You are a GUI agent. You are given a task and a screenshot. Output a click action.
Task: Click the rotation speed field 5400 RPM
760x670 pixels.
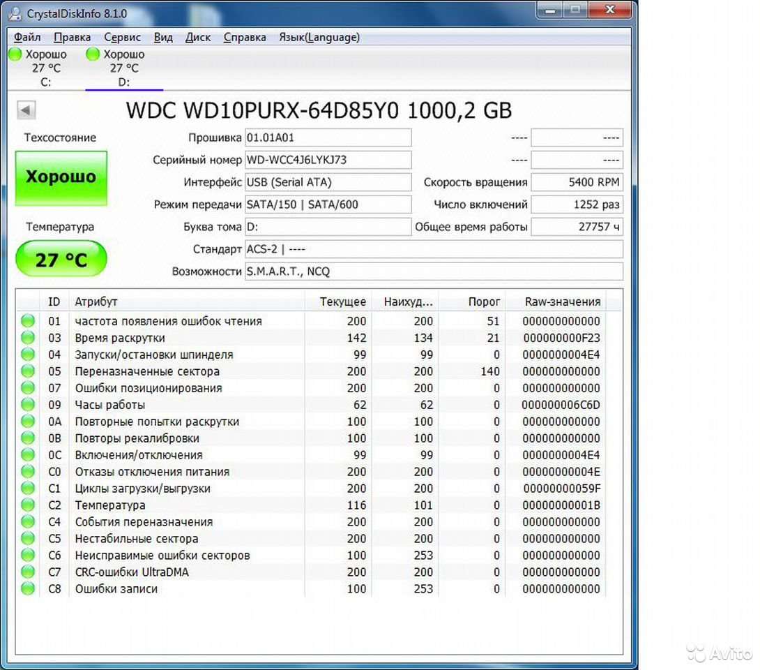tap(577, 182)
